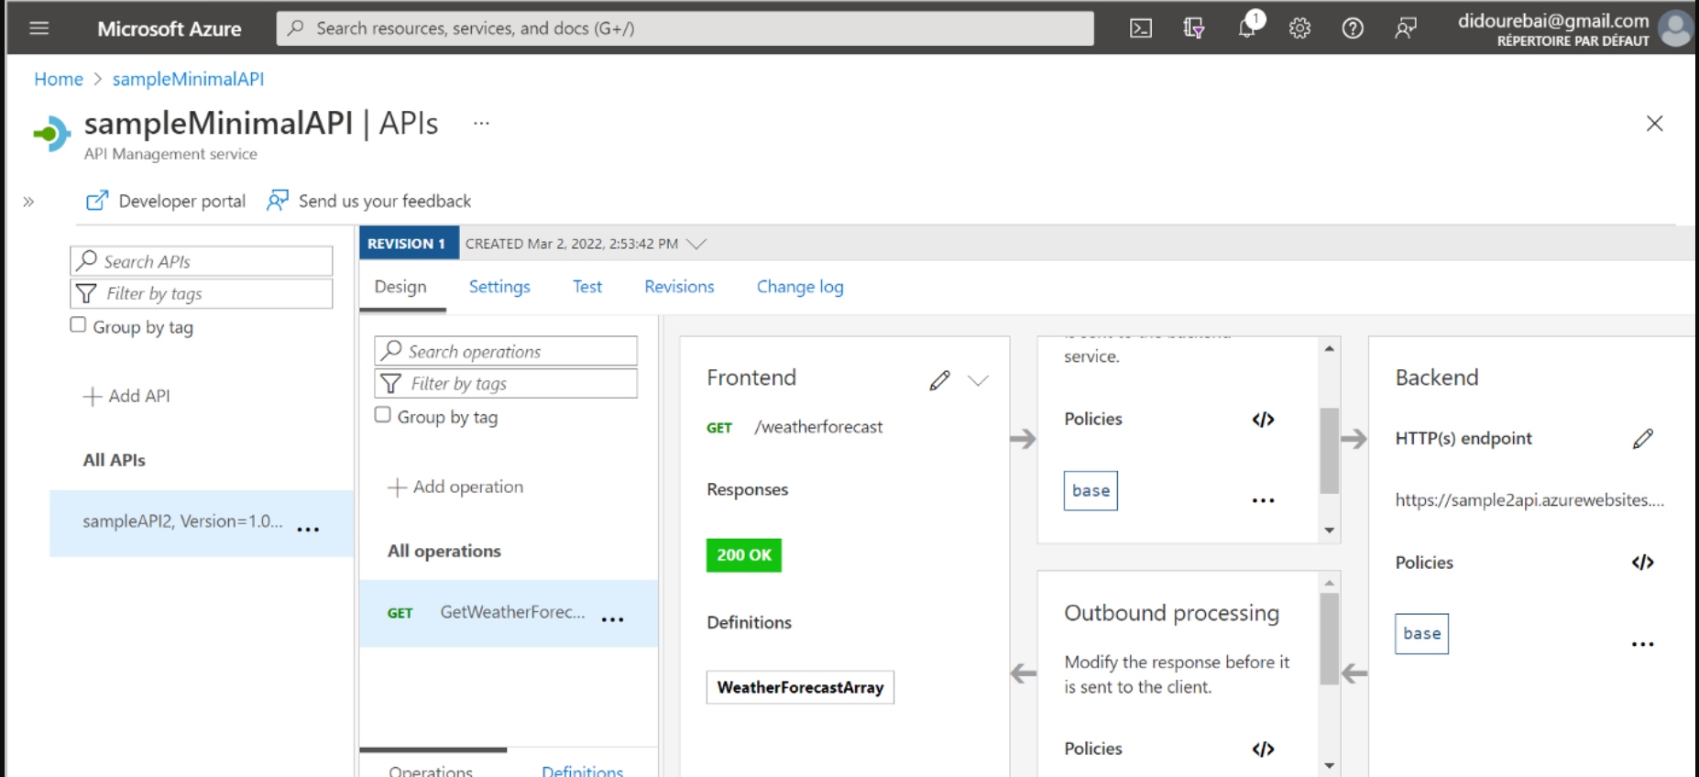
Task: Switch to the Settings tab
Action: pos(499,287)
